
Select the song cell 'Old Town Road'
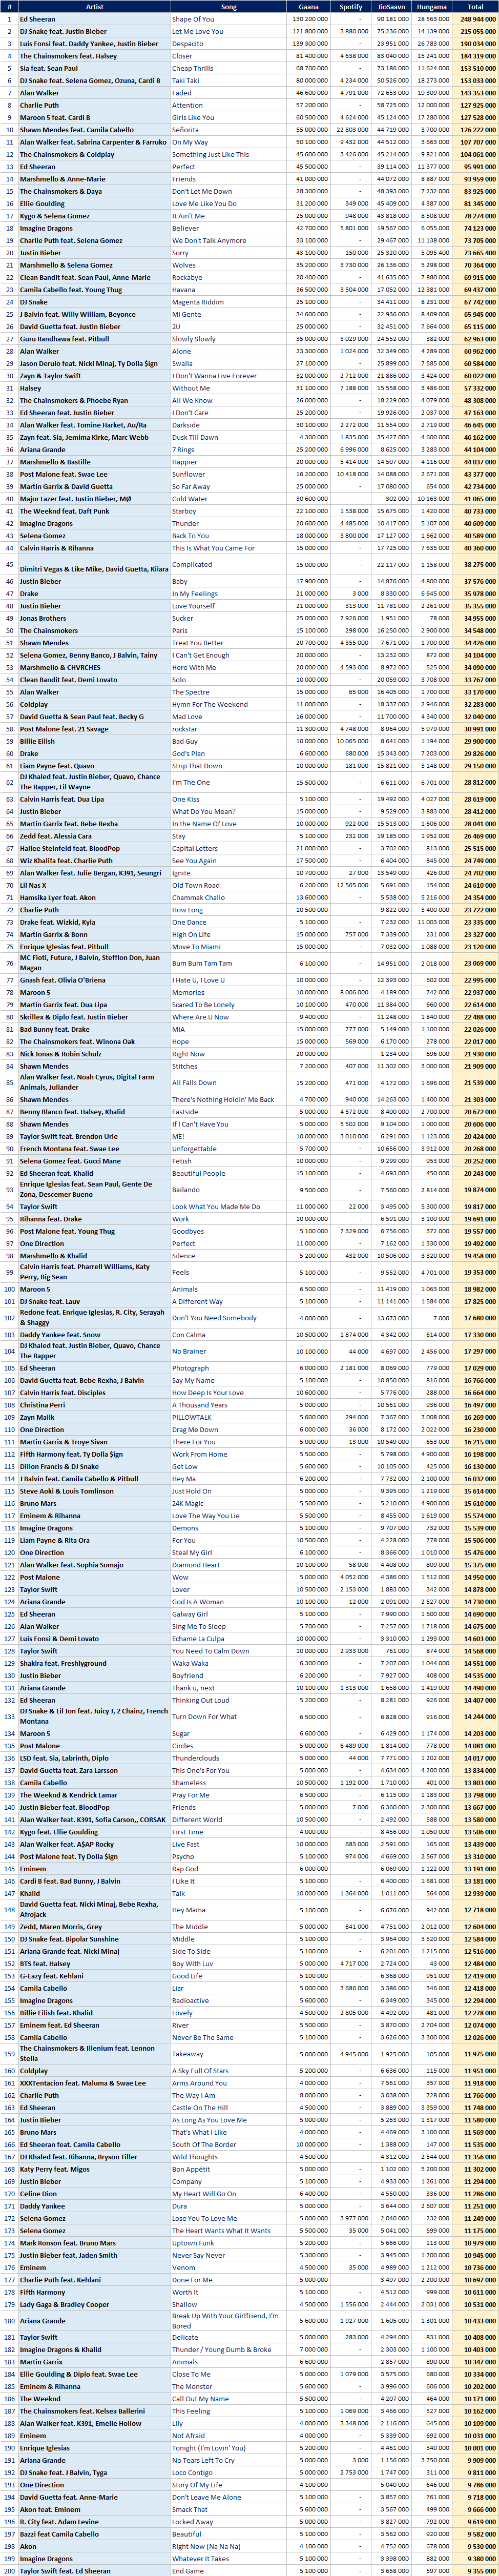tap(228, 884)
